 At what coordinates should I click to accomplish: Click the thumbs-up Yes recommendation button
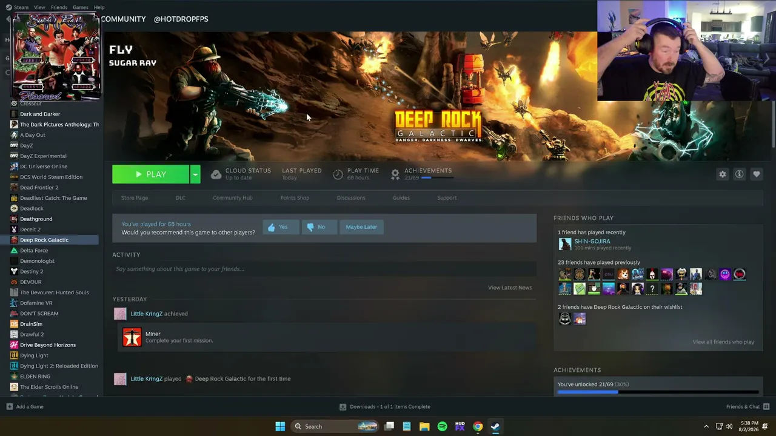coord(280,227)
